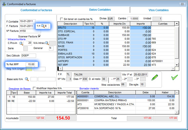Screen dimensions: 188x130
Task: Click down arrow of description grid scrollbar
Action: coord(177,65)
